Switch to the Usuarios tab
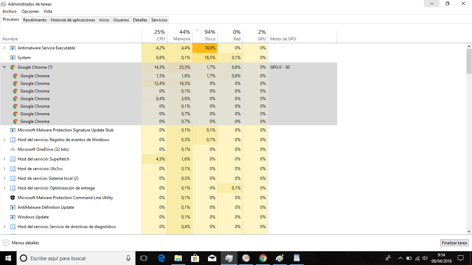 pos(121,20)
